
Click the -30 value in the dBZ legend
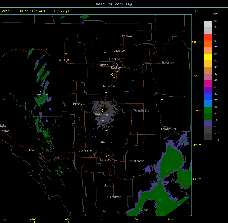217,140
